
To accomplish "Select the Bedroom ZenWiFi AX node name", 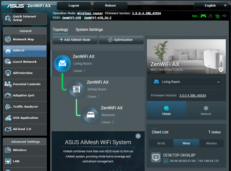I will click(112, 108).
